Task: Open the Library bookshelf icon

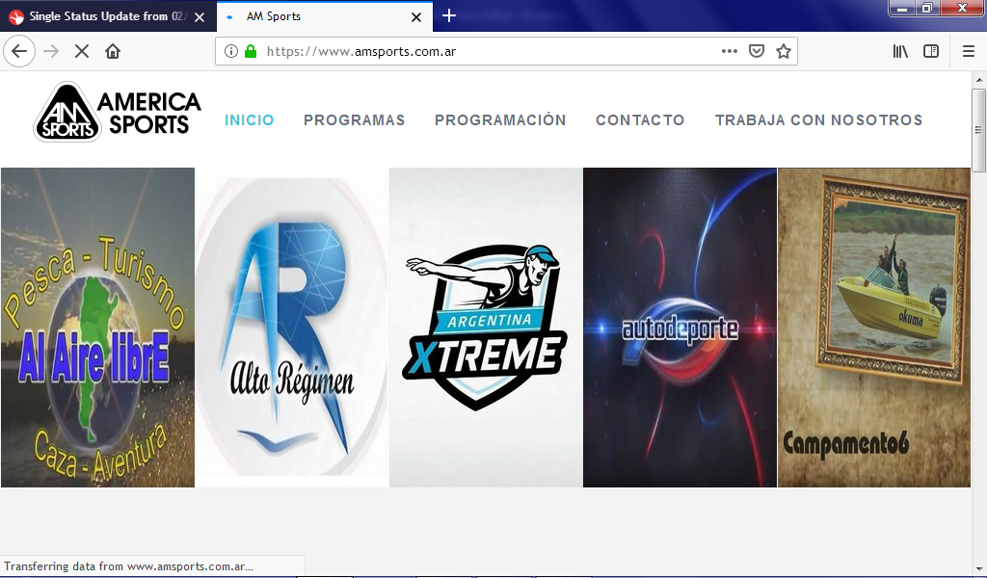Action: tap(900, 51)
